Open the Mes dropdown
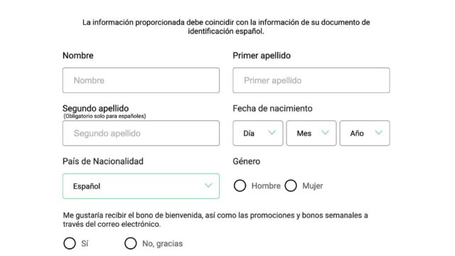455x256 pixels. coord(311,133)
